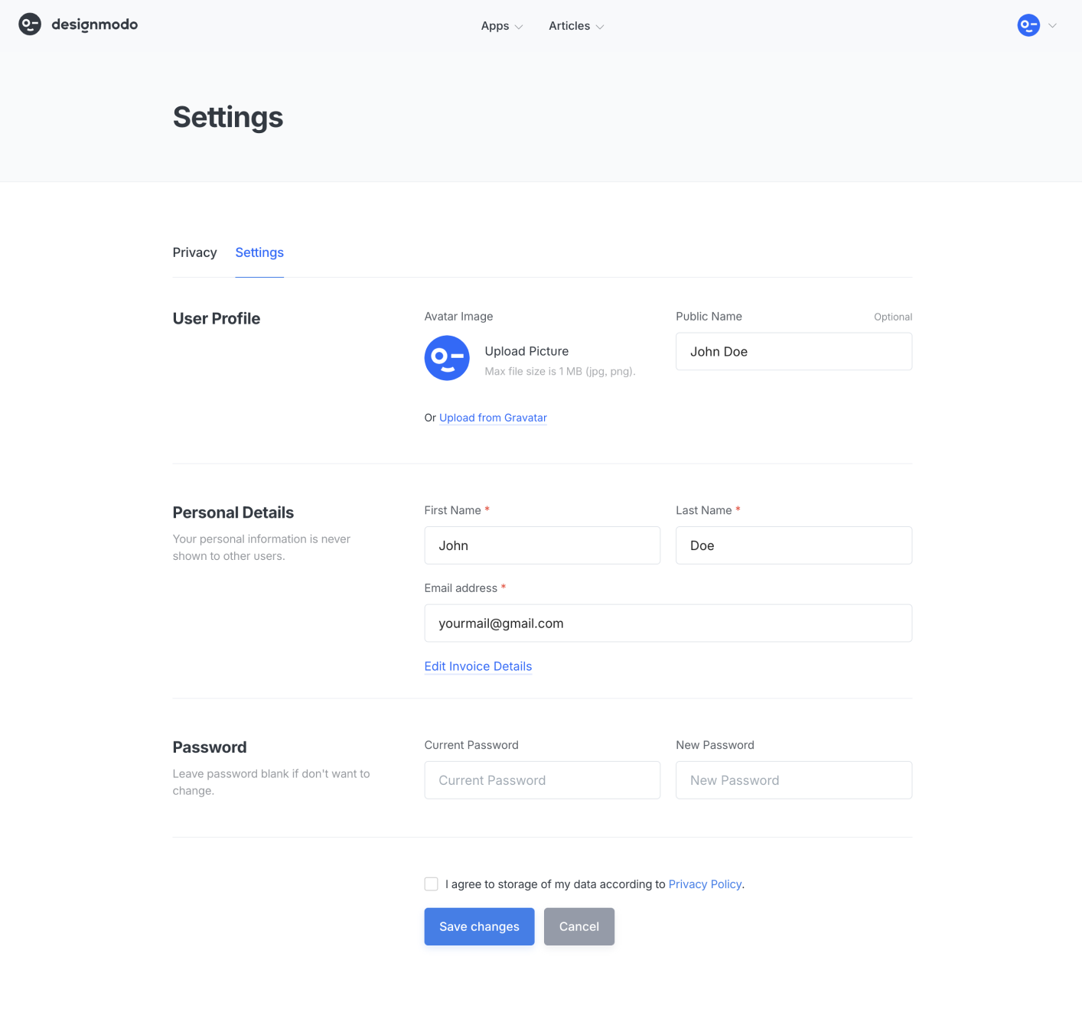Select the Settings tab

[x=259, y=252]
